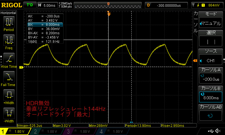Click the Horizontal menu header
The image size is (225, 135).
[8, 13]
